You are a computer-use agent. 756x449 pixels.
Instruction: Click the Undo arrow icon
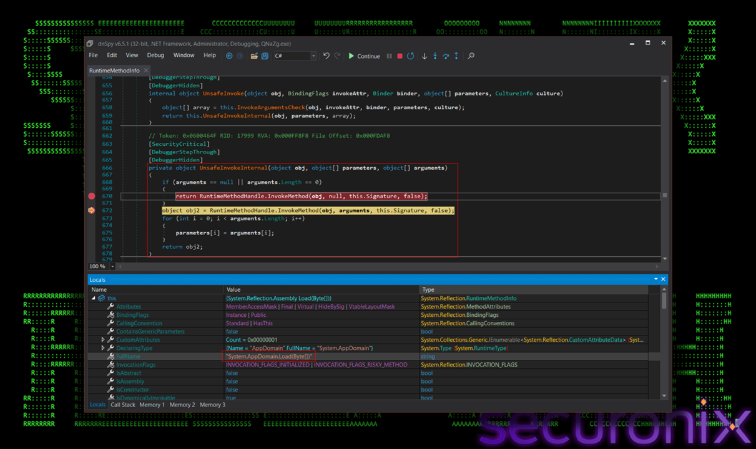[x=326, y=56]
